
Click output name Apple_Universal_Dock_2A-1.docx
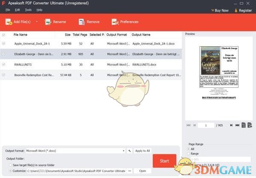click(154, 44)
